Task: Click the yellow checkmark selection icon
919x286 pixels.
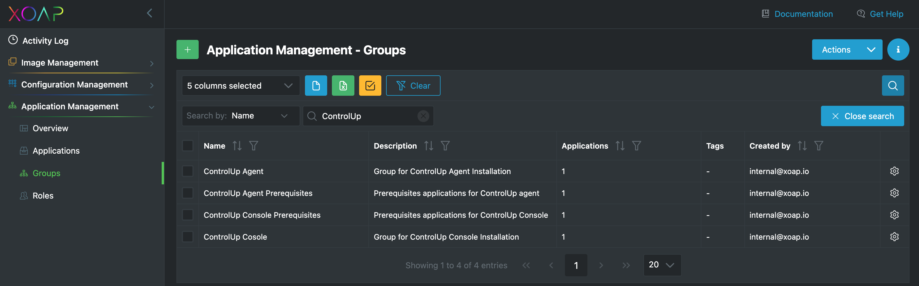Action: click(370, 85)
